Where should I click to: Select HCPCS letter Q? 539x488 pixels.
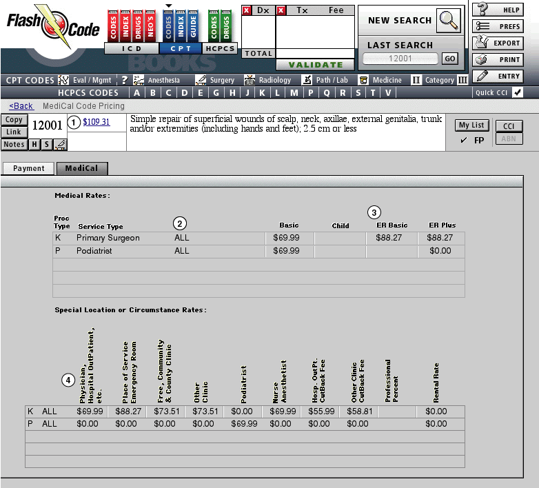pyautogui.click(x=327, y=93)
